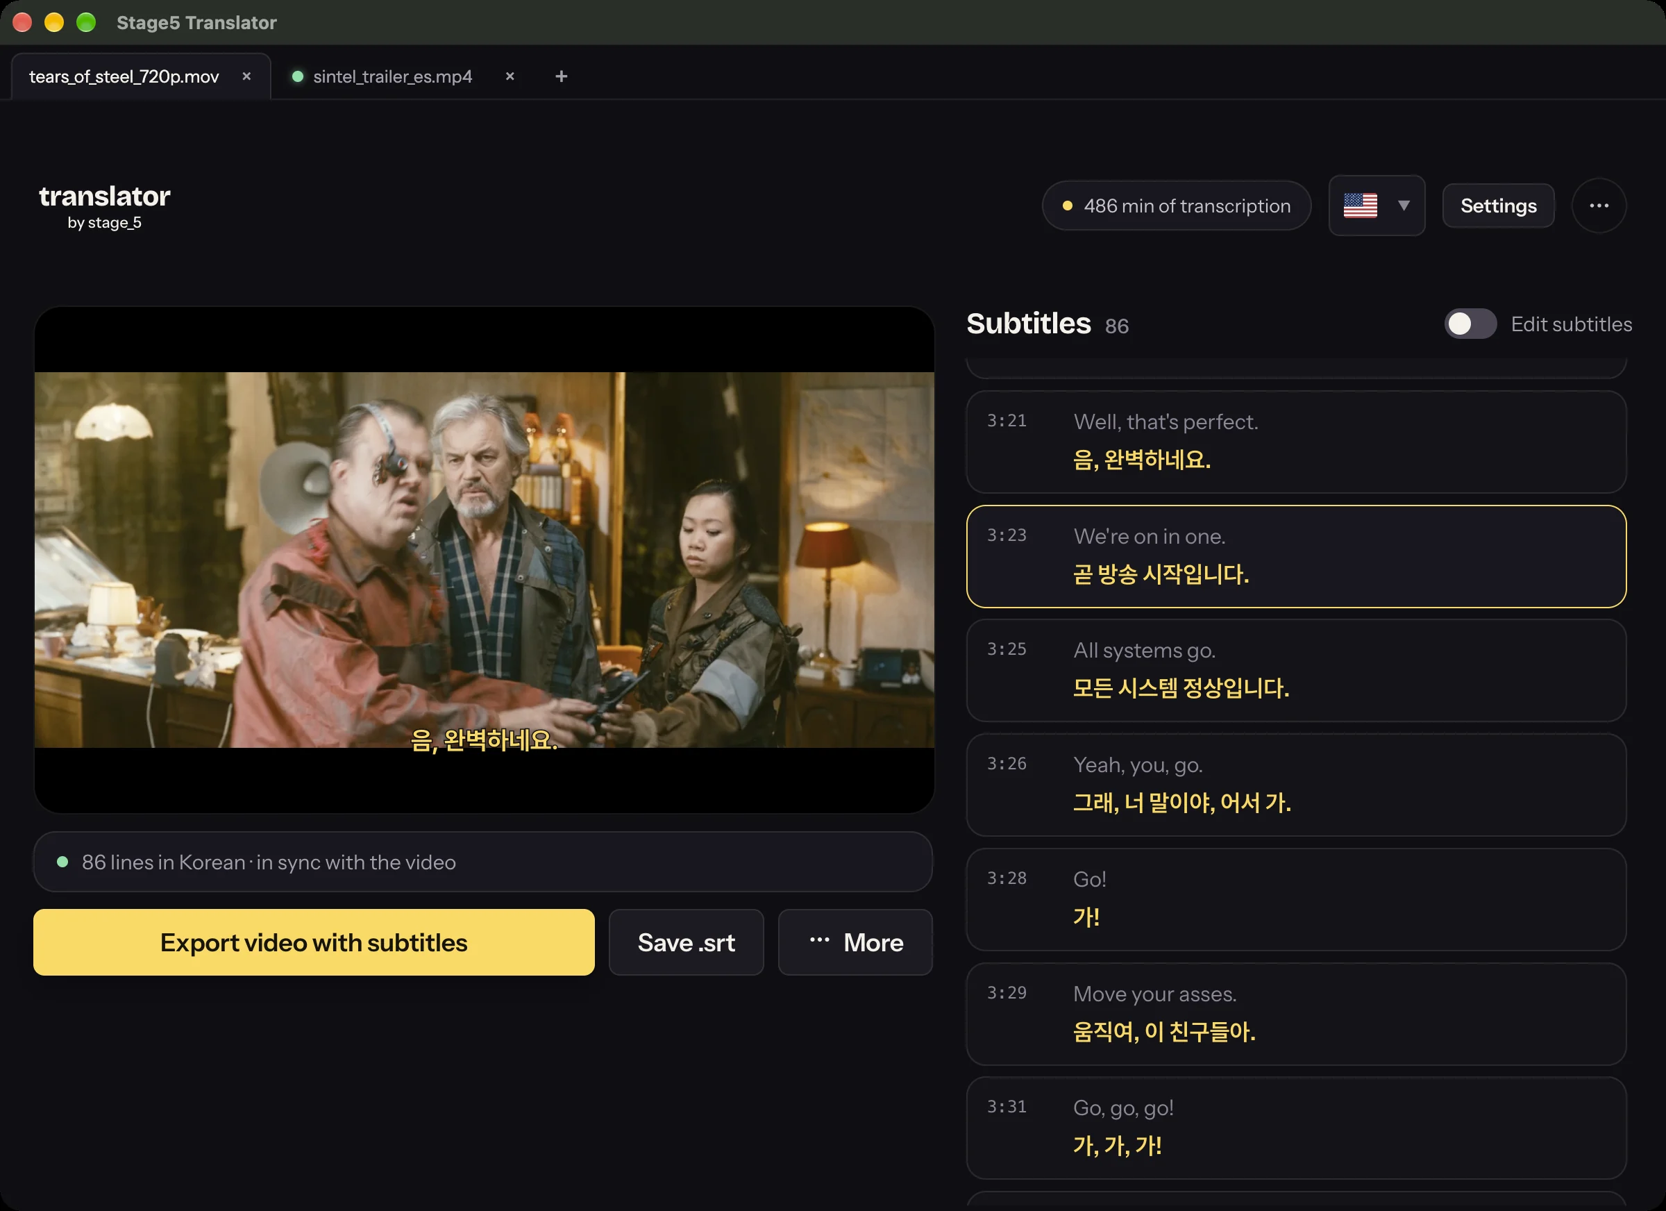Save subtitles as .srt
Image resolution: width=1666 pixels, height=1211 pixels.
coord(686,942)
